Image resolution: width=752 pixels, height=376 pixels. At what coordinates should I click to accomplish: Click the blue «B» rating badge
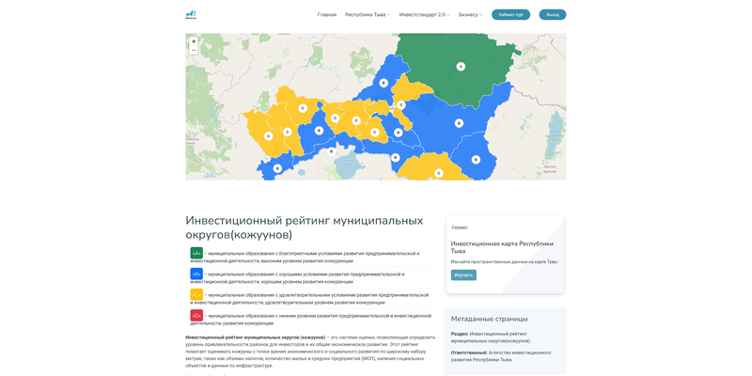pos(196,274)
